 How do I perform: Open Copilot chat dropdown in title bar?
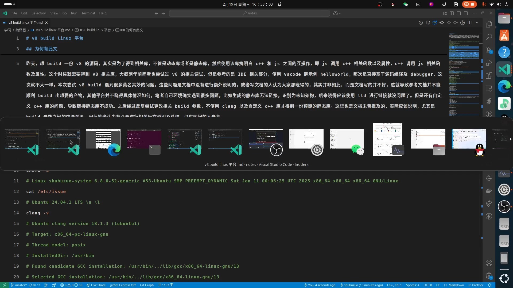click(x=337, y=13)
